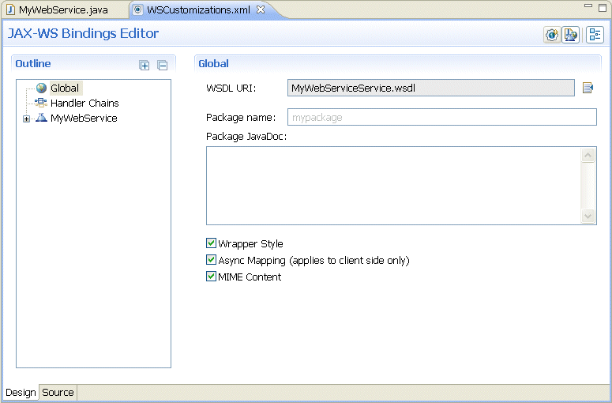Expand the MyWebService tree node
Image resolution: width=612 pixels, height=403 pixels.
coord(26,119)
